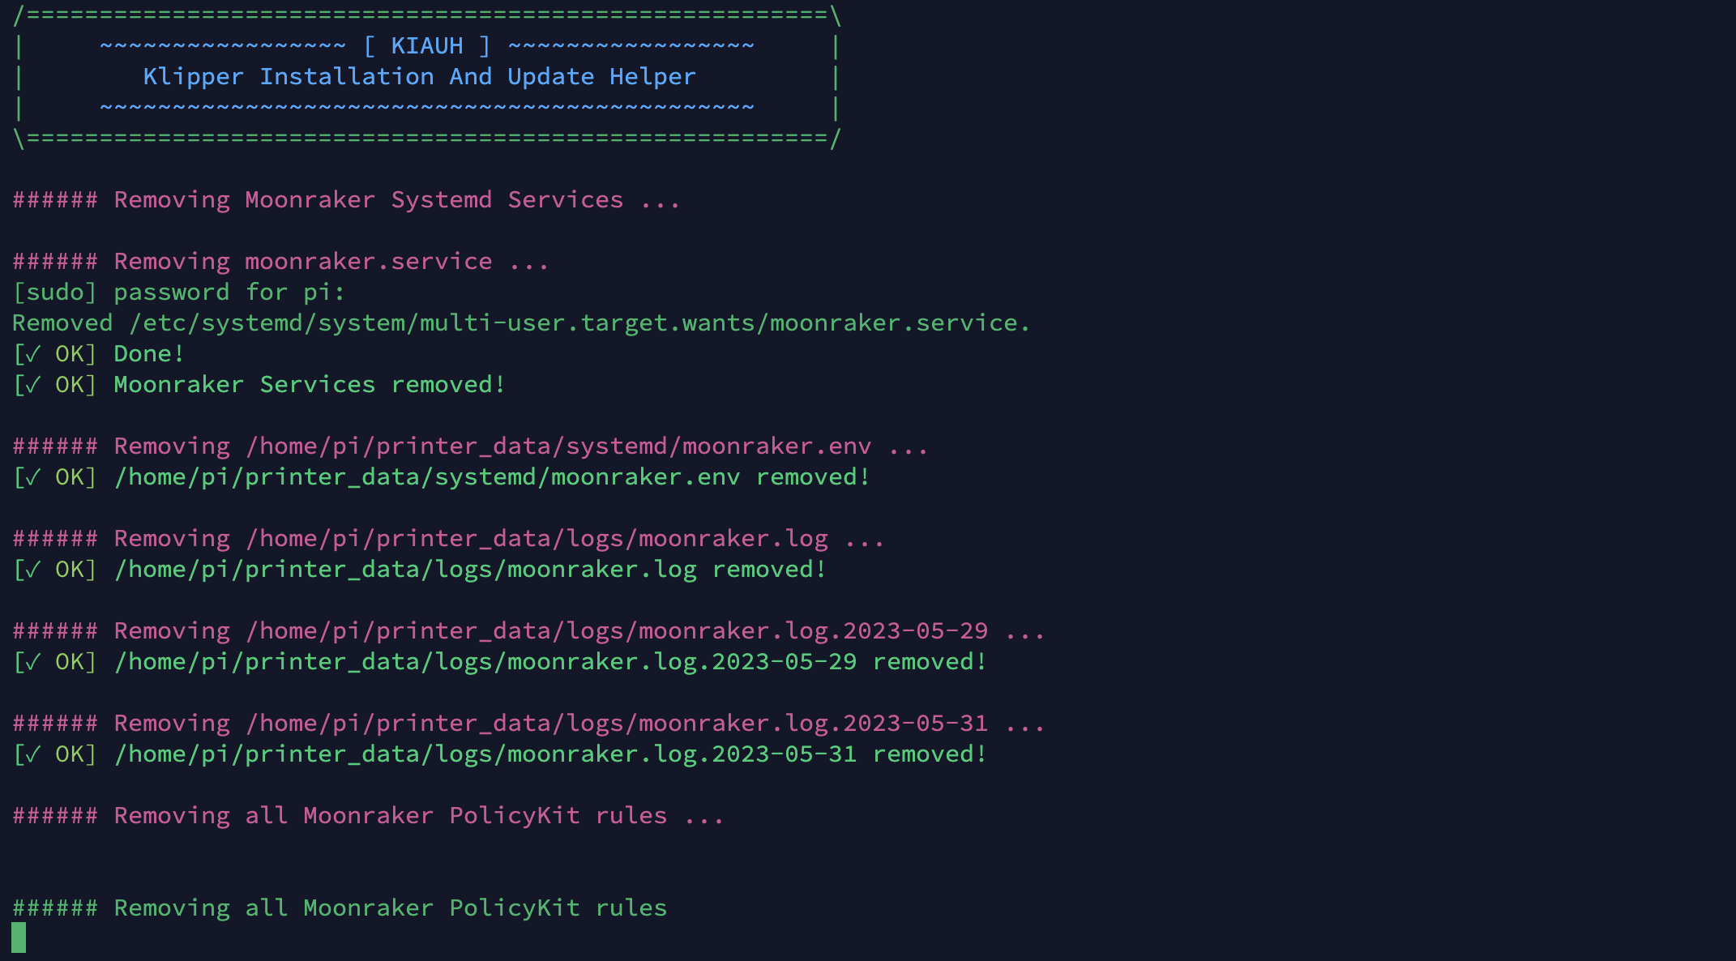Screen dimensions: 1736x961
Task: Click the moonraker.log.2023-05-31 path in the green removed line
Action: (485, 754)
